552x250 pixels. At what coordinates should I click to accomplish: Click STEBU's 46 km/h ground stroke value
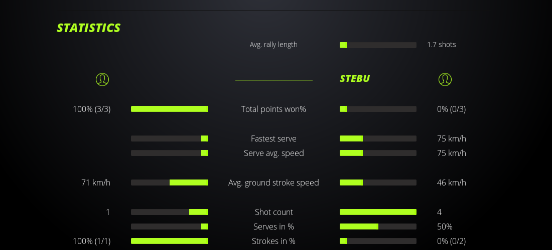(451, 182)
